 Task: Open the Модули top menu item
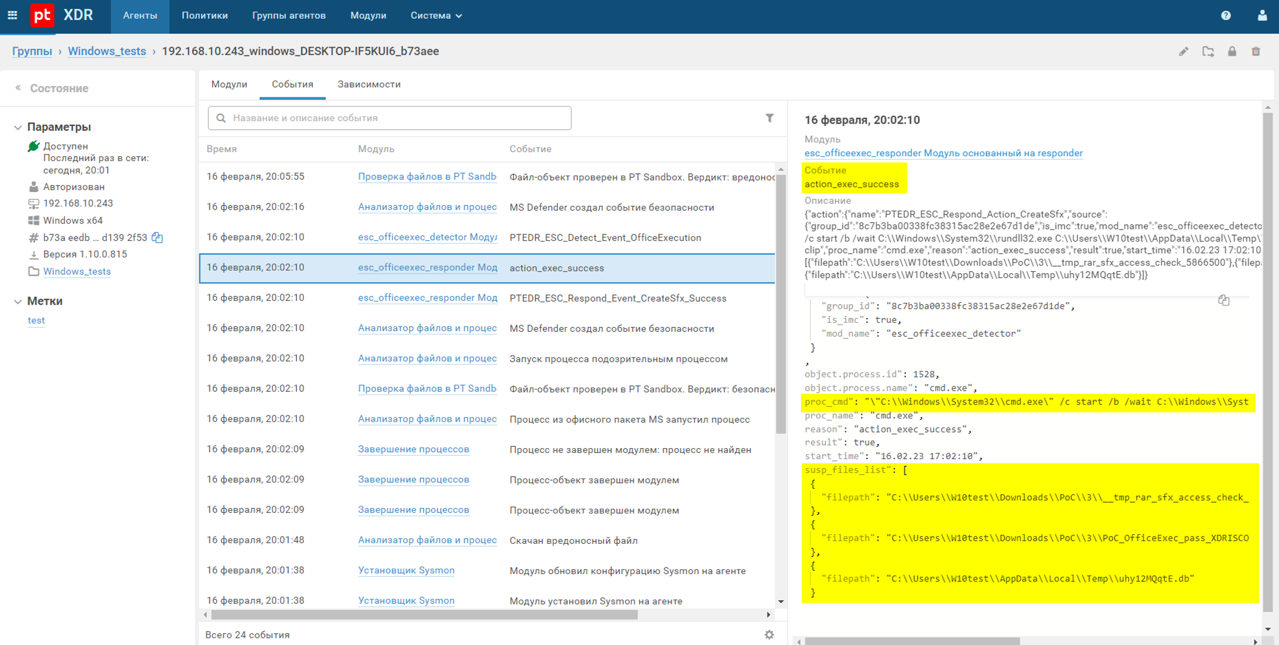coord(368,16)
